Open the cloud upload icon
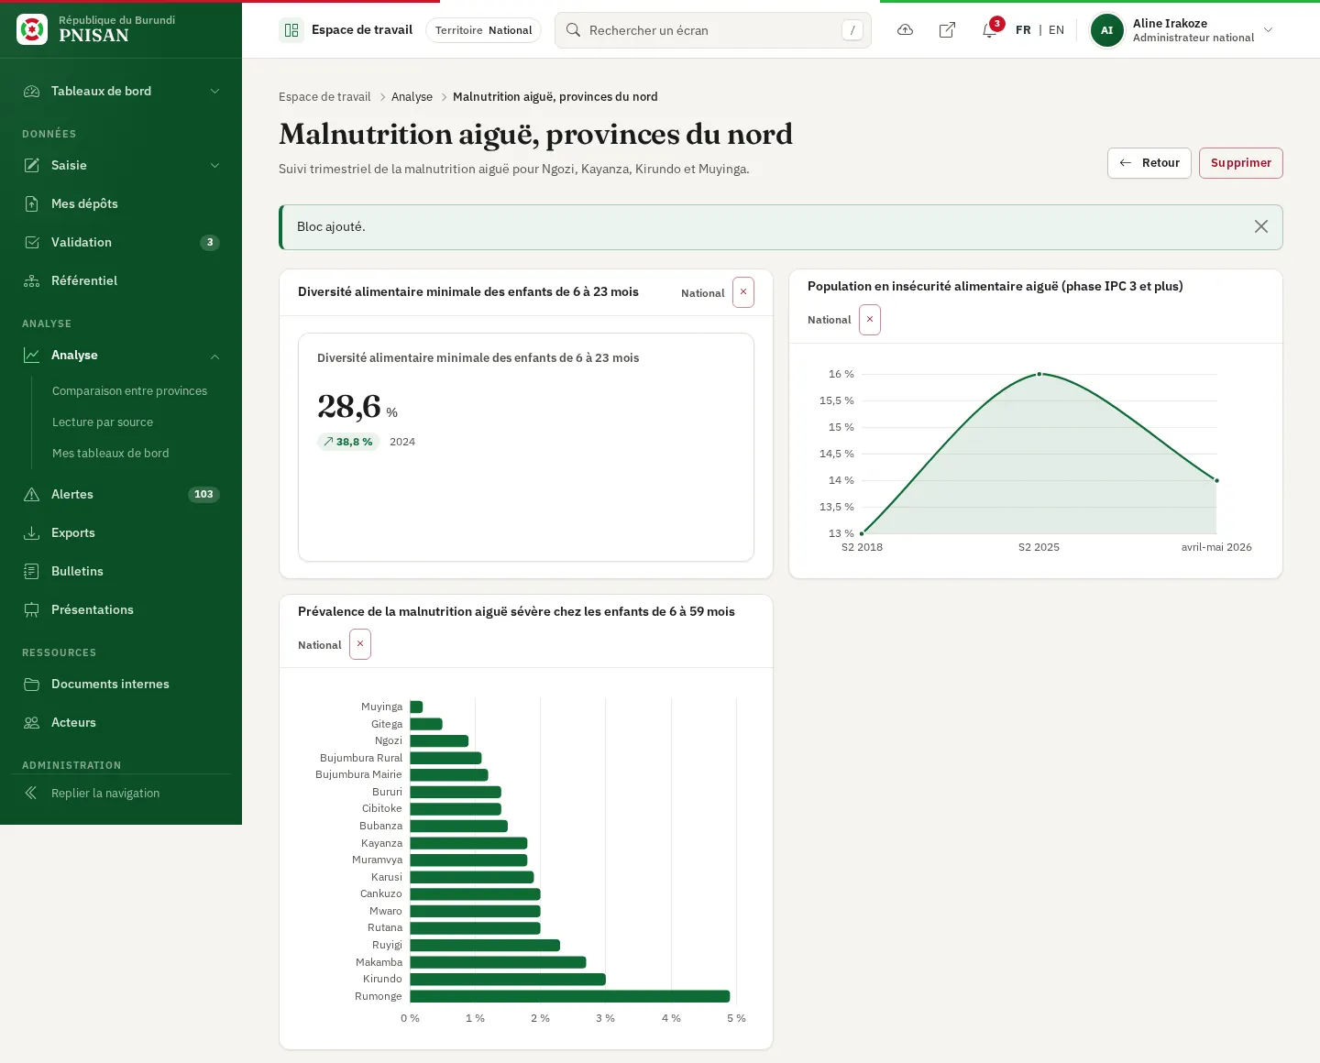The image size is (1320, 1063). [905, 30]
